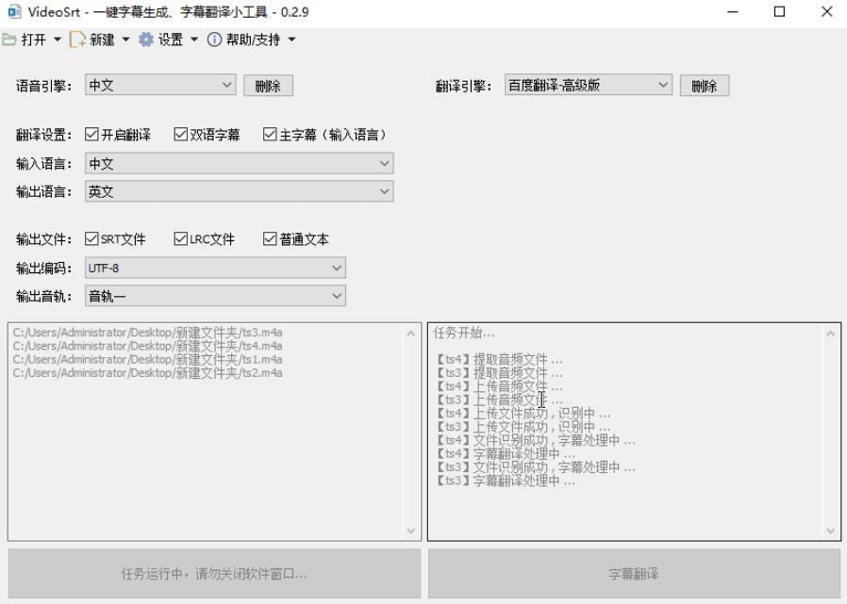Delete the selected speech engine via 删除
The height and width of the screenshot is (604, 847).
[x=269, y=86]
